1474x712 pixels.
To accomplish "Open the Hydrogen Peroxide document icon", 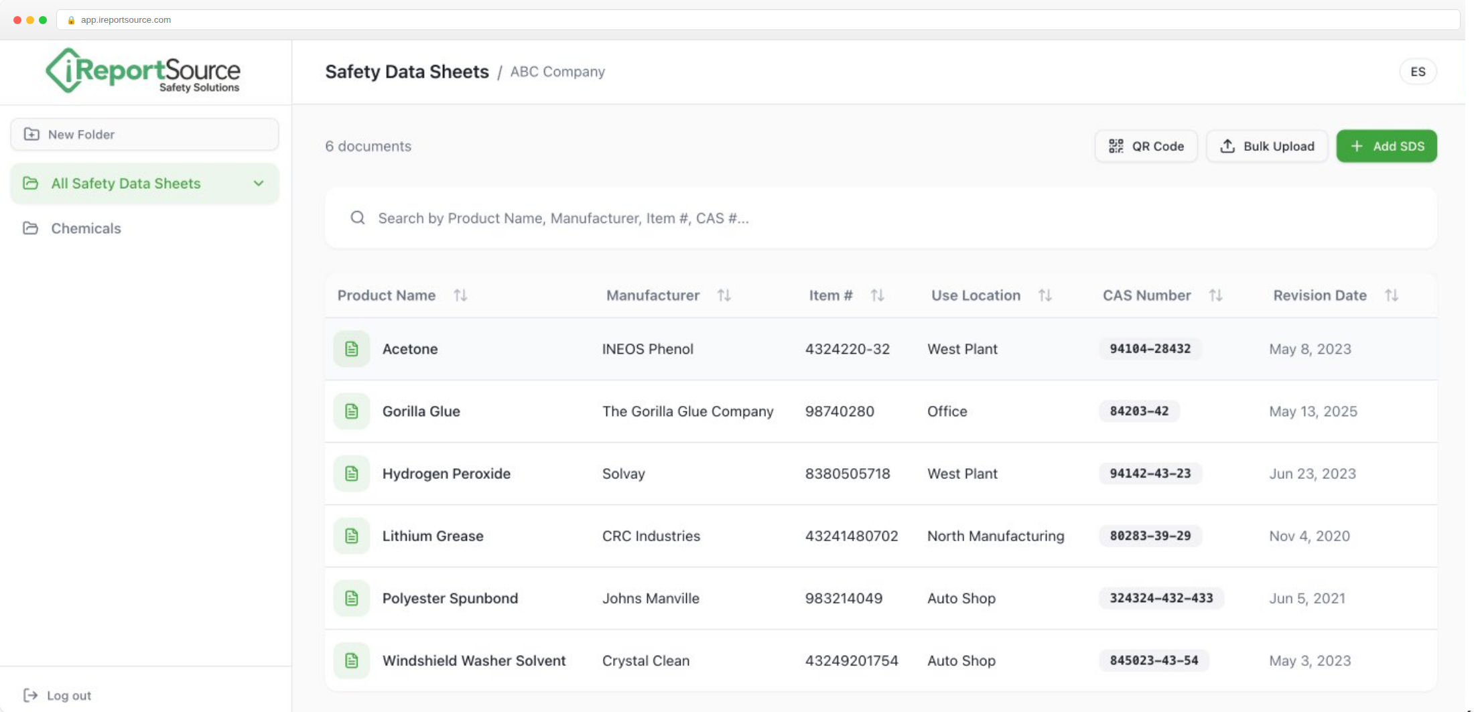I will (x=352, y=473).
